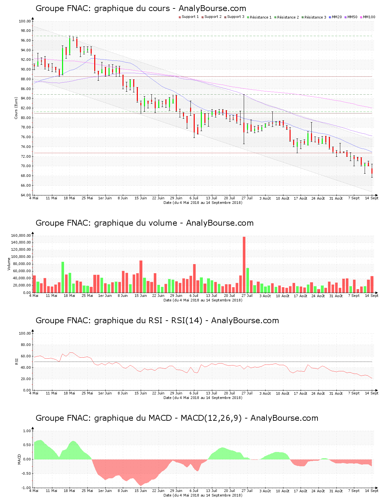Click the long-wick candlestick at 27 Juil

point(244,119)
